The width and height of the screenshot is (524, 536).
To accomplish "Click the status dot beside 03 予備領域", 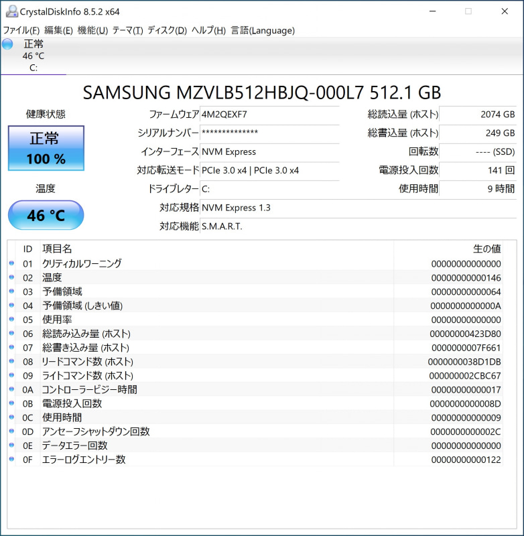I will coord(11,291).
